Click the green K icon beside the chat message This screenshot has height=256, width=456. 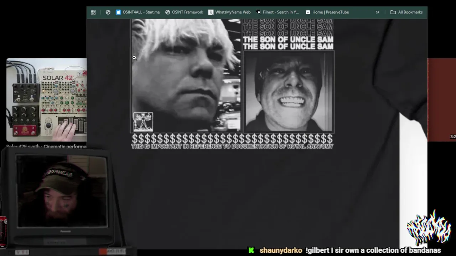pyautogui.click(x=252, y=250)
